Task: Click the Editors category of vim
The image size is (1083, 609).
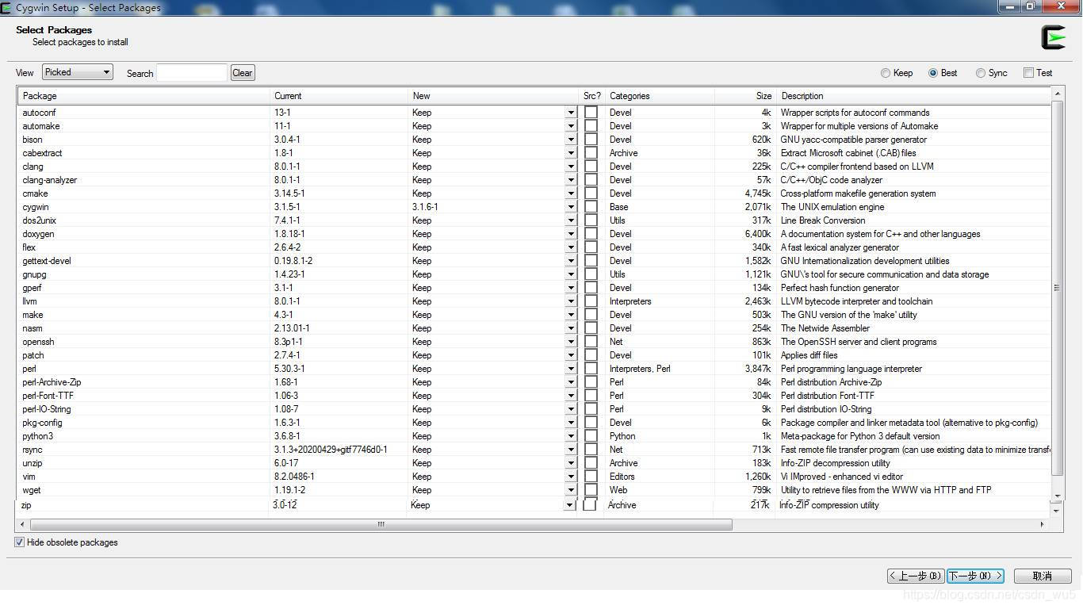Action: point(622,477)
